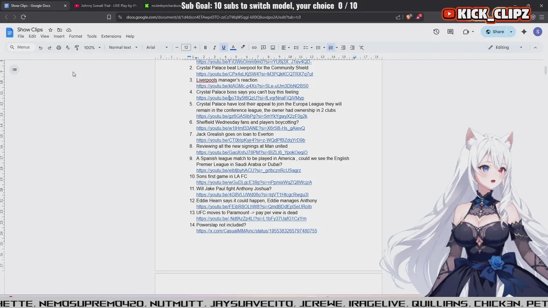Open Docs home via blue document logo

tap(9, 33)
